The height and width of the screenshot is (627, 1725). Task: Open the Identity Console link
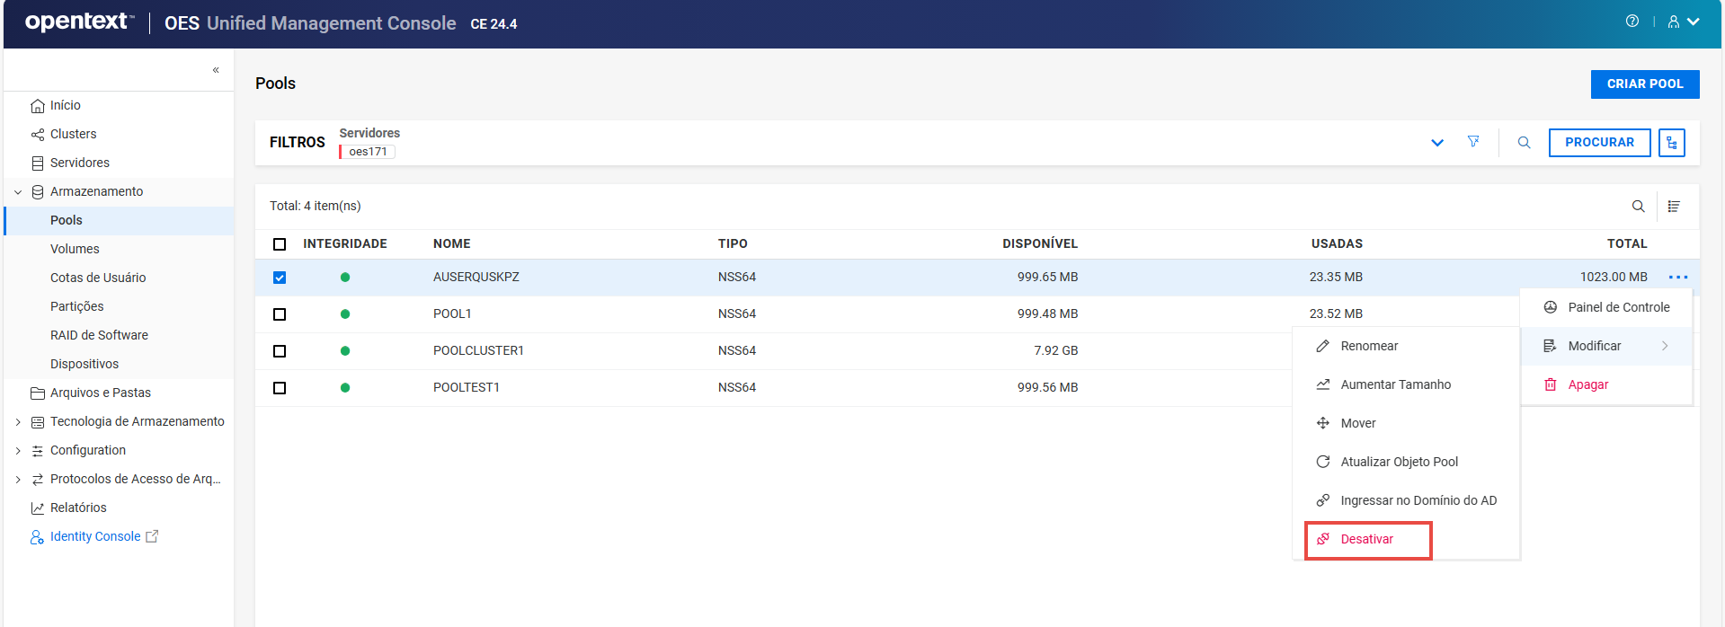tap(95, 537)
